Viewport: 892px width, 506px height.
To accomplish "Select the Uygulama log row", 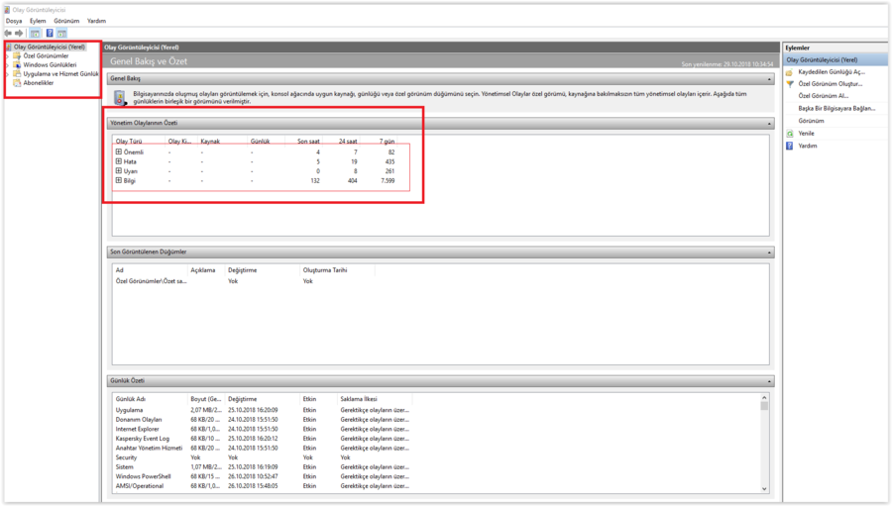I will pos(263,410).
